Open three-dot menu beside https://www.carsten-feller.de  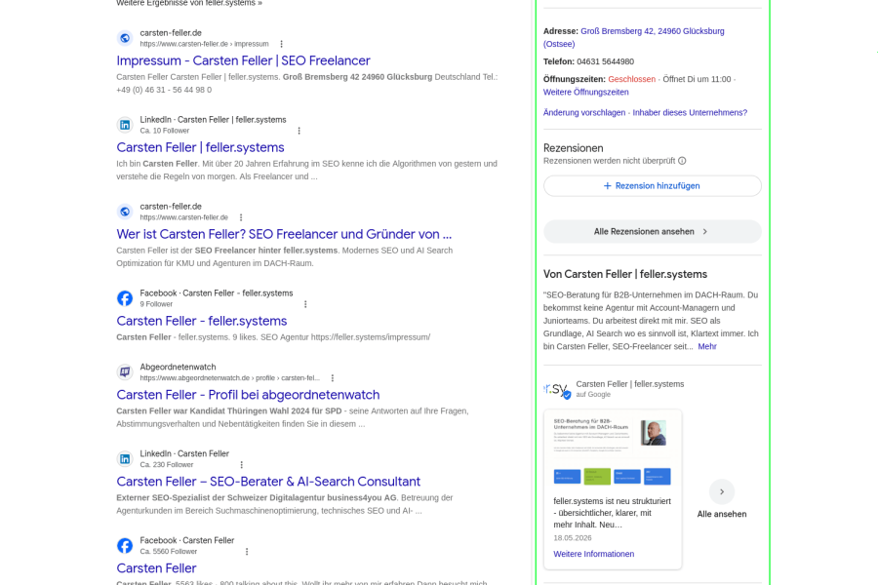241,217
